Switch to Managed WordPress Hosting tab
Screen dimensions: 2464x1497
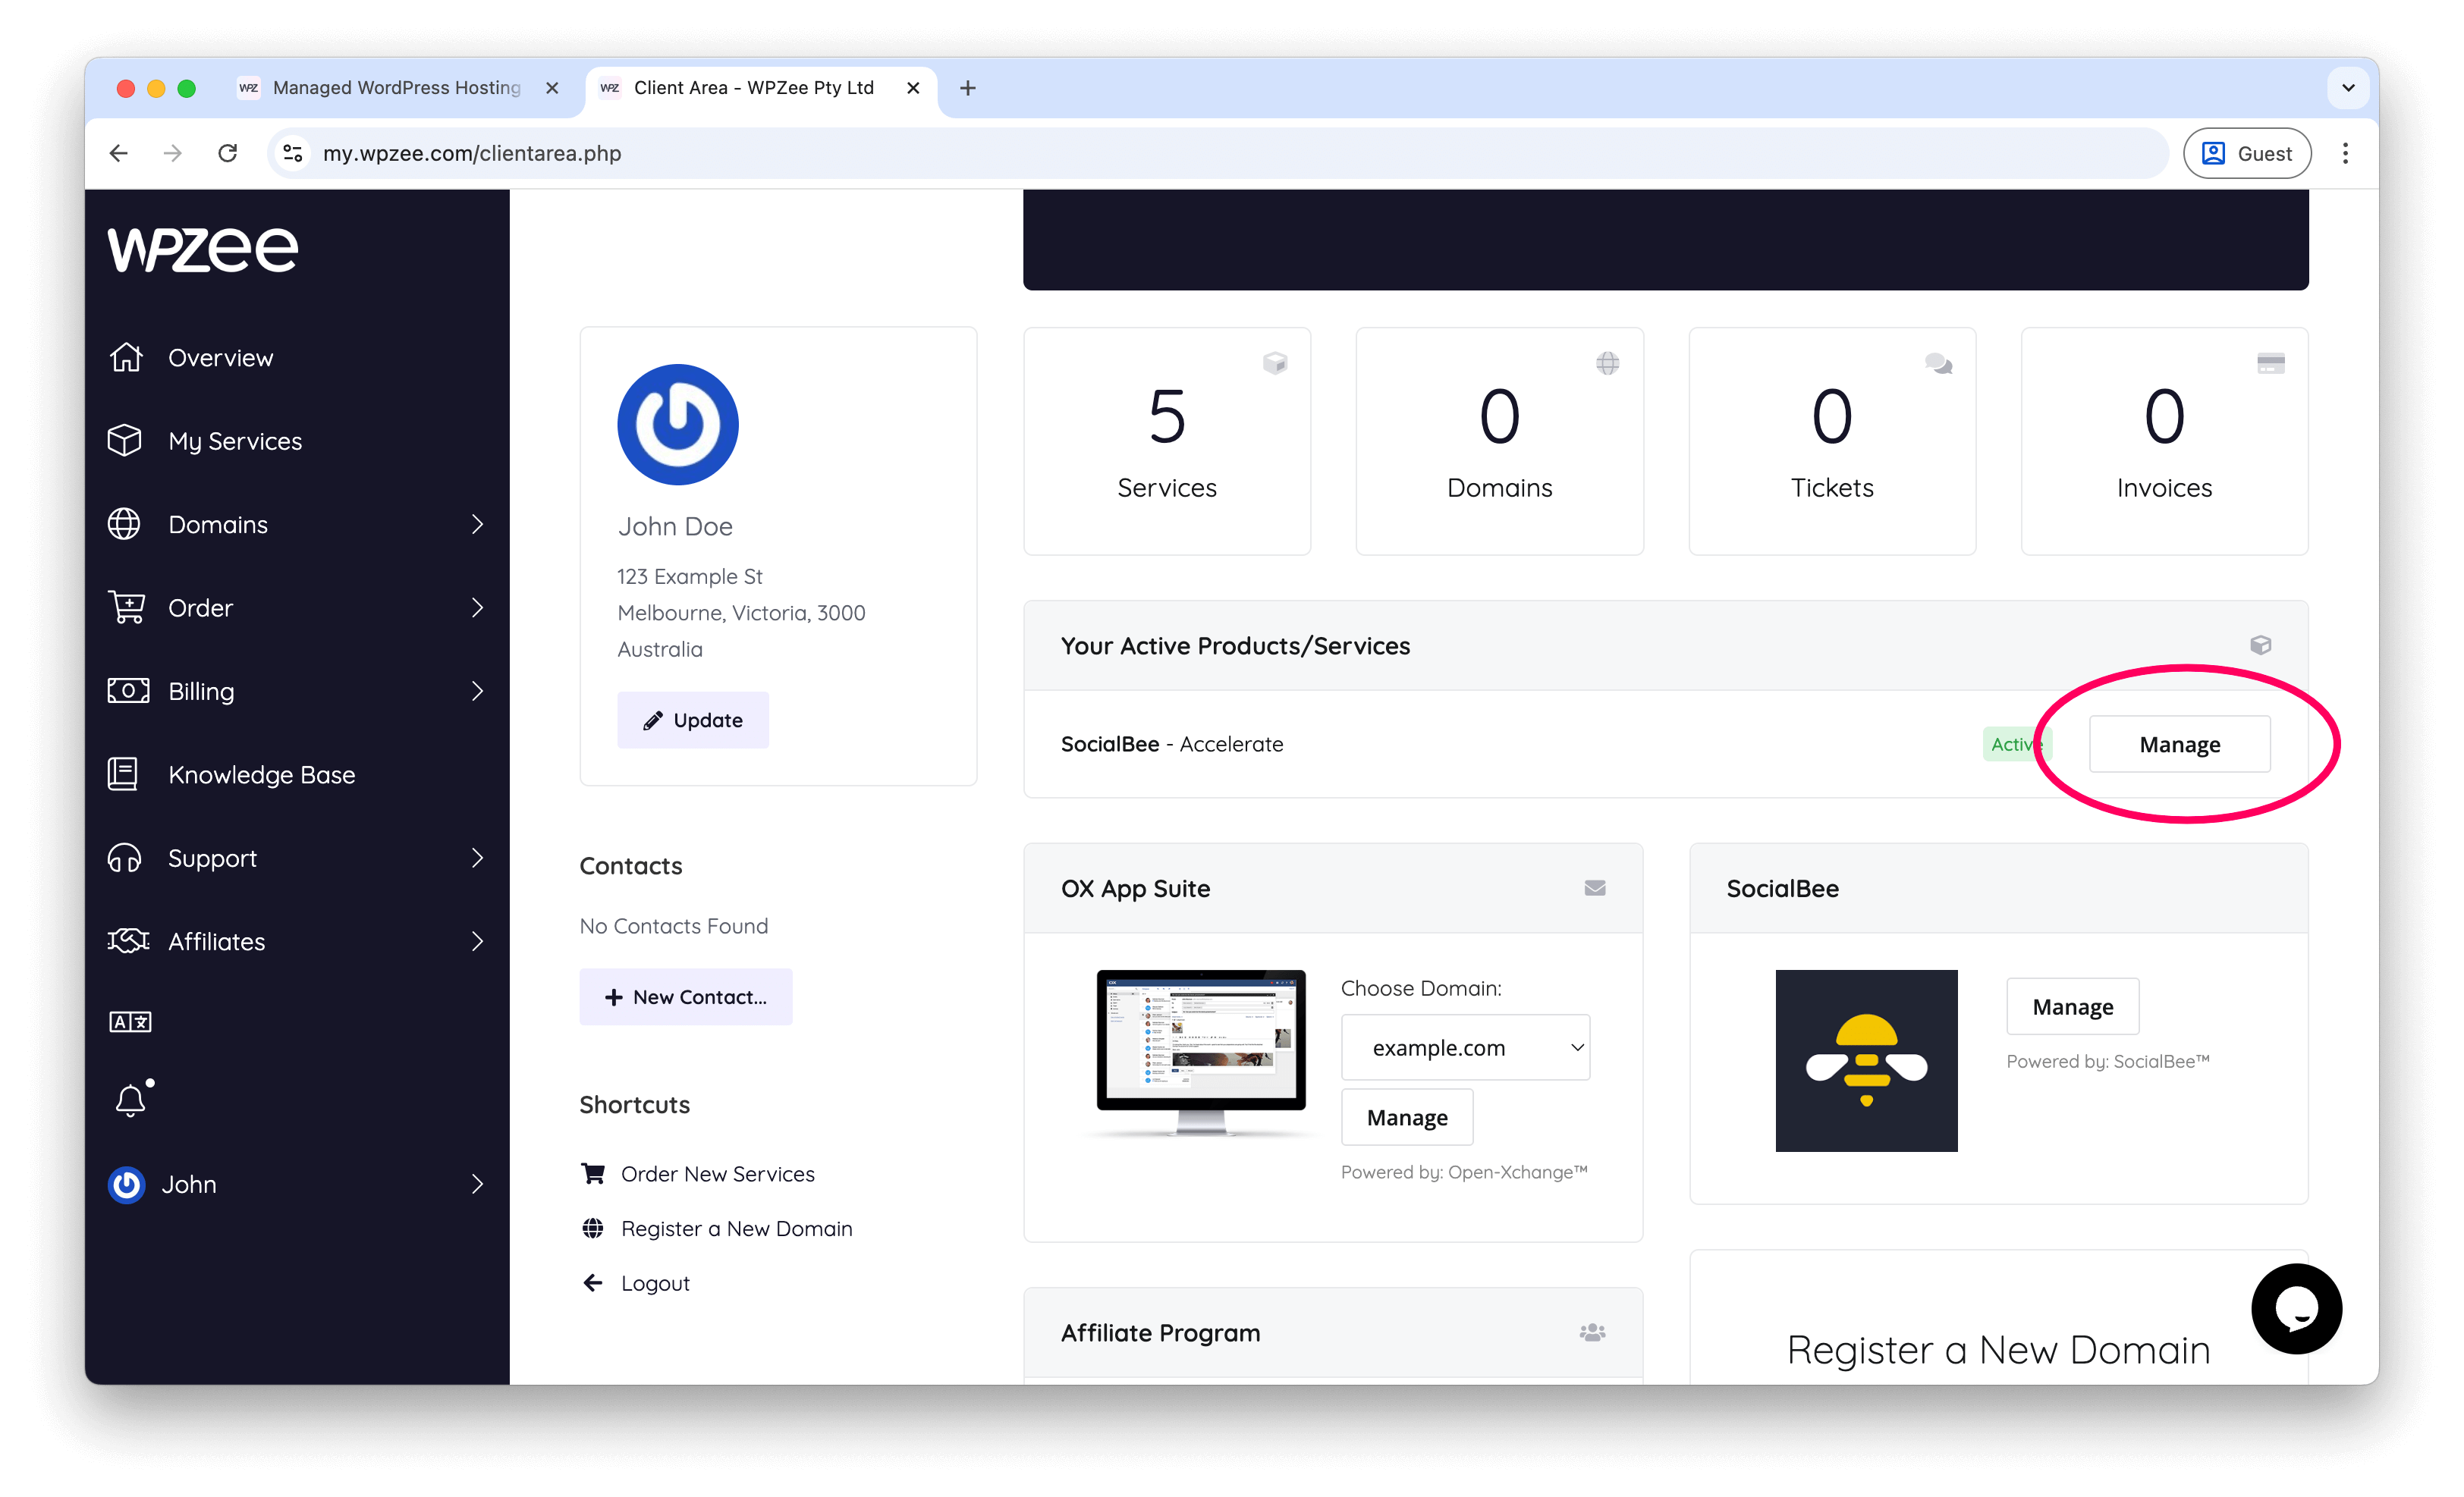coord(397,88)
